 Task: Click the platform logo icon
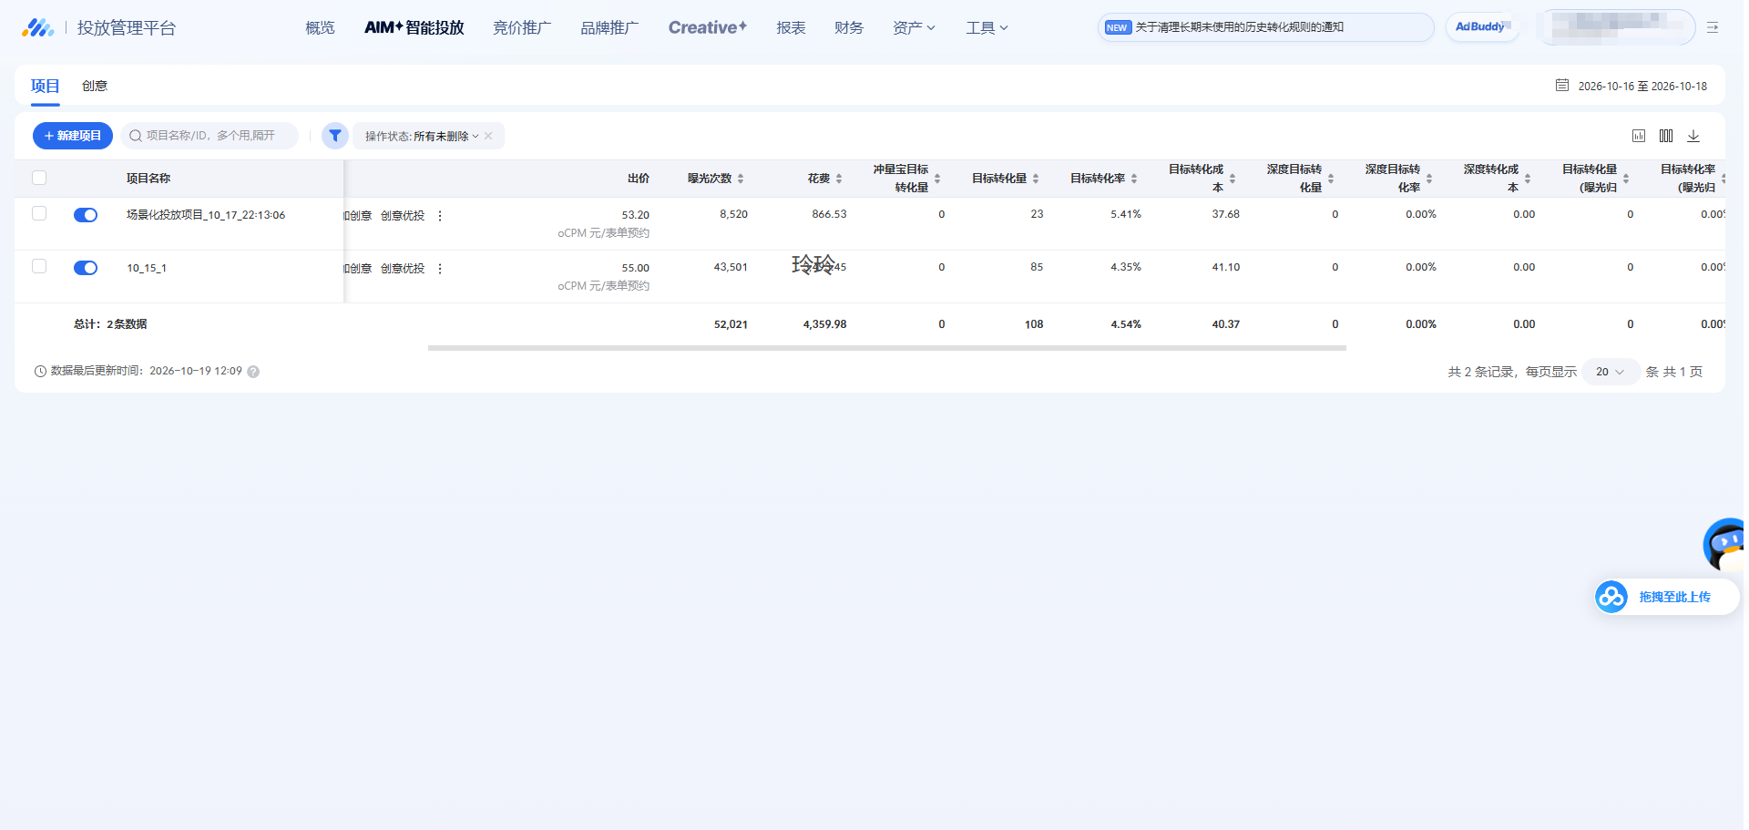(x=37, y=27)
